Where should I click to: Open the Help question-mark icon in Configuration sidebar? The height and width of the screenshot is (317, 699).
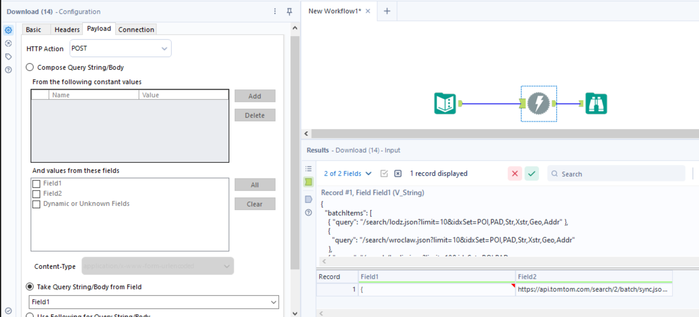point(8,70)
